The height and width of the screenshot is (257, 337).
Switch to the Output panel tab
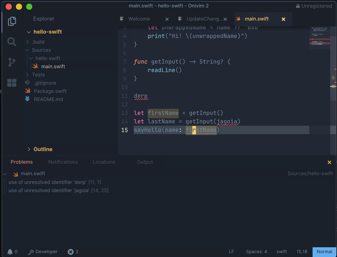click(145, 162)
